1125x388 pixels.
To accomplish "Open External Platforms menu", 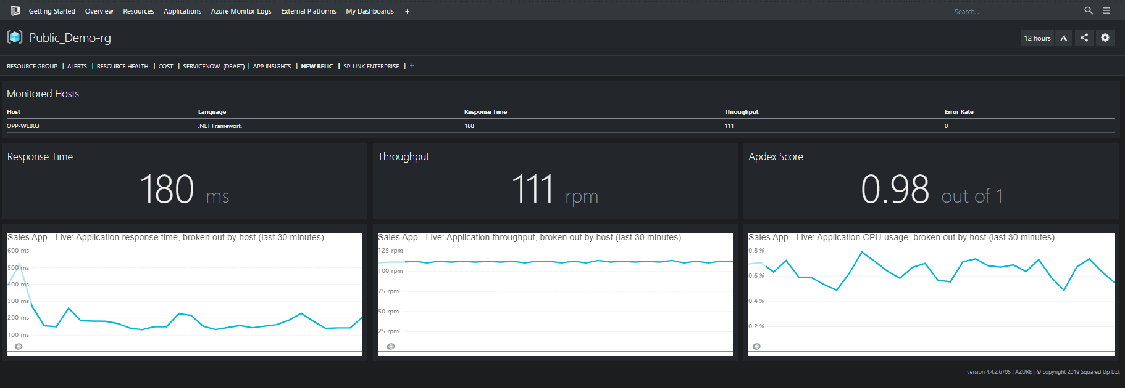I will pyautogui.click(x=309, y=11).
